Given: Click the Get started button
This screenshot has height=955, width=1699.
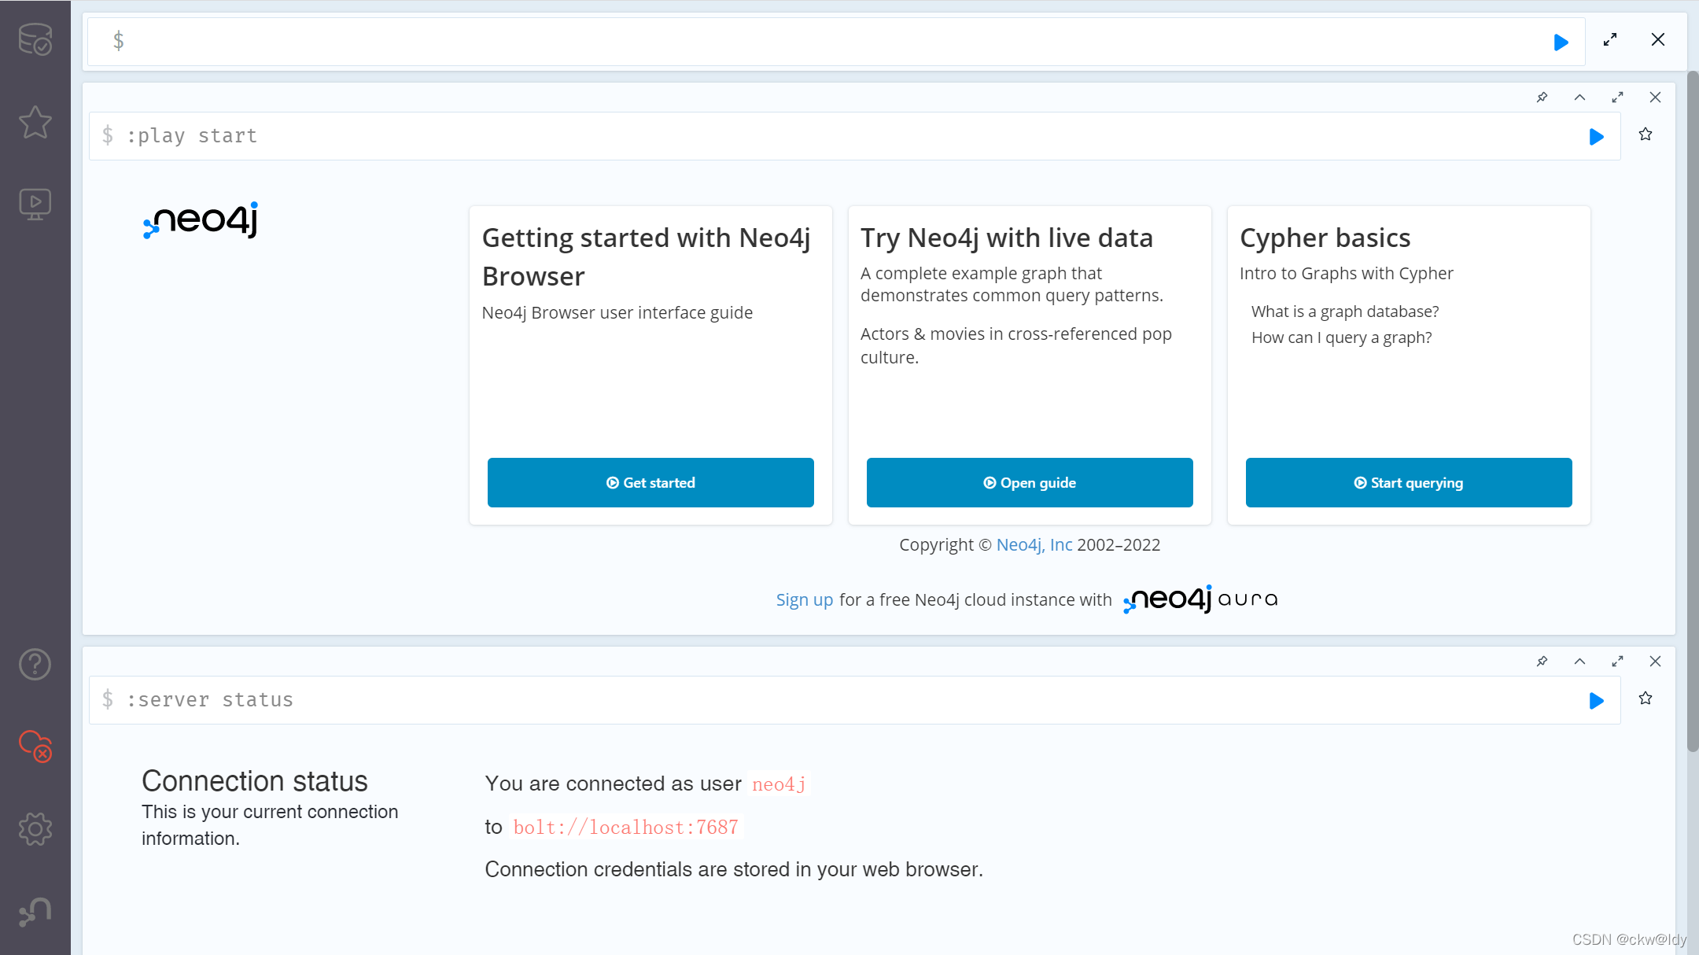Looking at the screenshot, I should pos(650,482).
